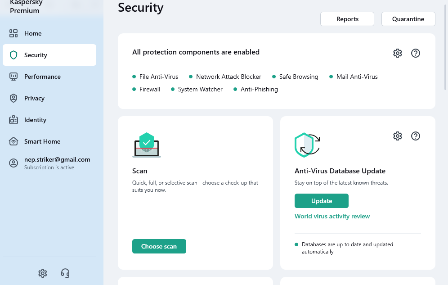448x285 pixels.
Task: Click the Scan laptop shield icon
Action: click(x=147, y=145)
